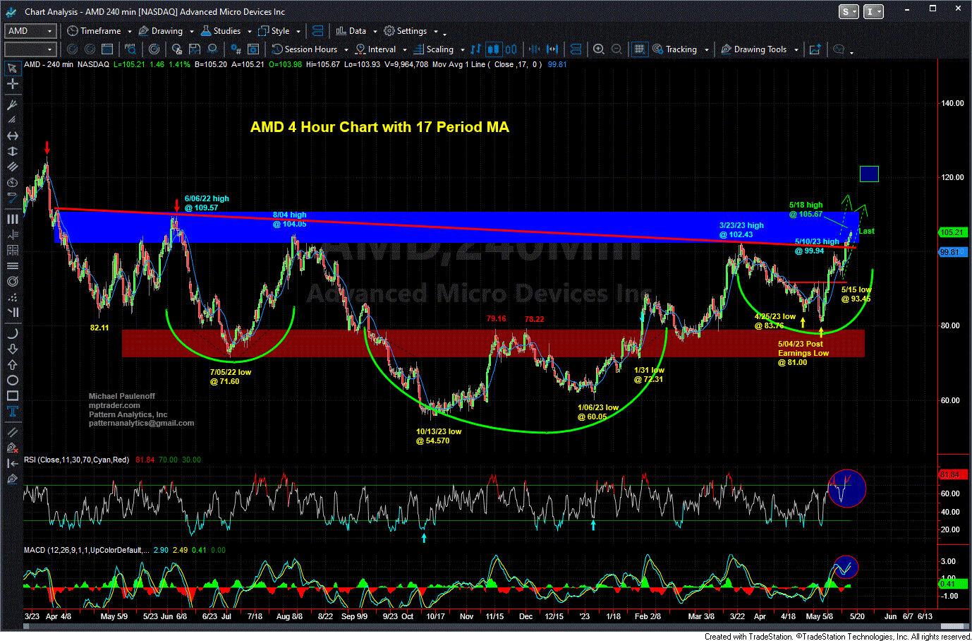Click the save chart disk icon
The height and width of the screenshot is (641, 972).
pyautogui.click(x=195, y=49)
